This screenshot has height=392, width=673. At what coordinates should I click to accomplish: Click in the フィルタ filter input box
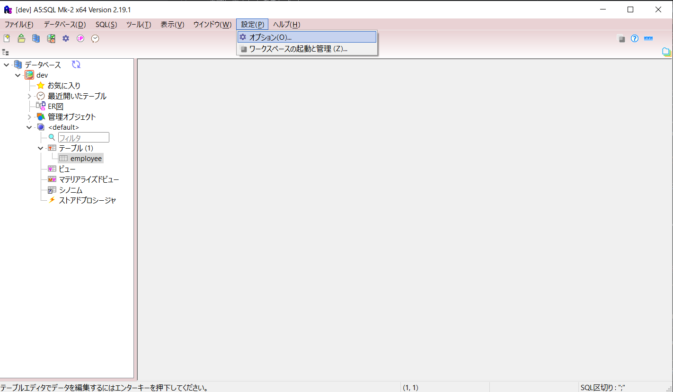coord(83,138)
